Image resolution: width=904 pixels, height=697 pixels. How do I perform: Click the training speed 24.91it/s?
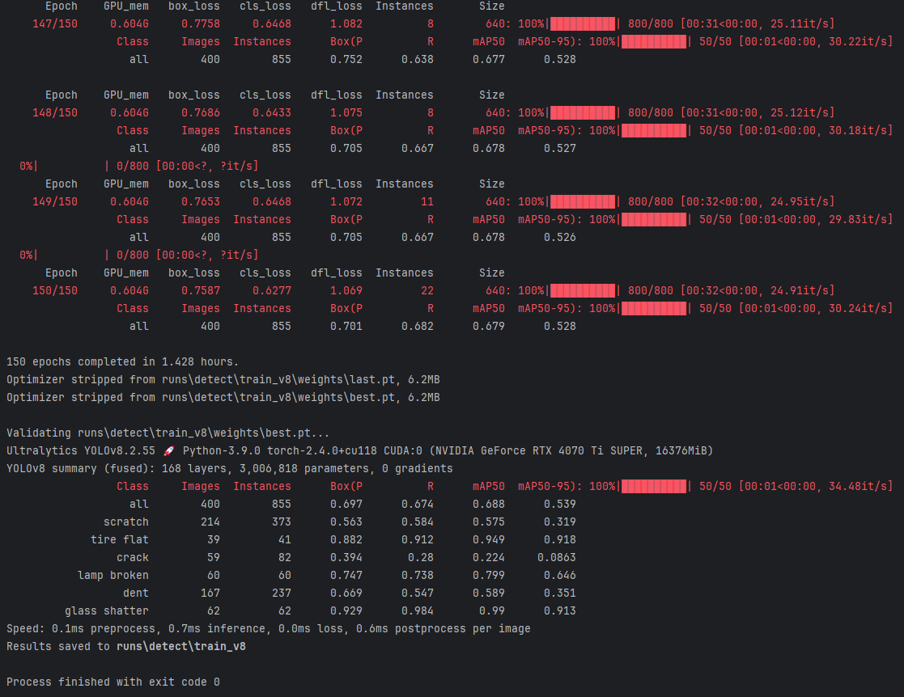[799, 290]
